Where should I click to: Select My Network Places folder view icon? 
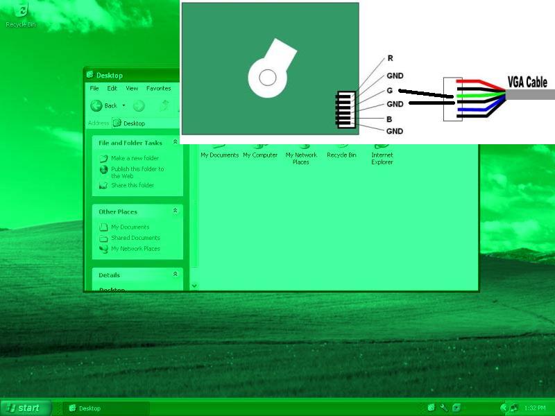click(301, 155)
